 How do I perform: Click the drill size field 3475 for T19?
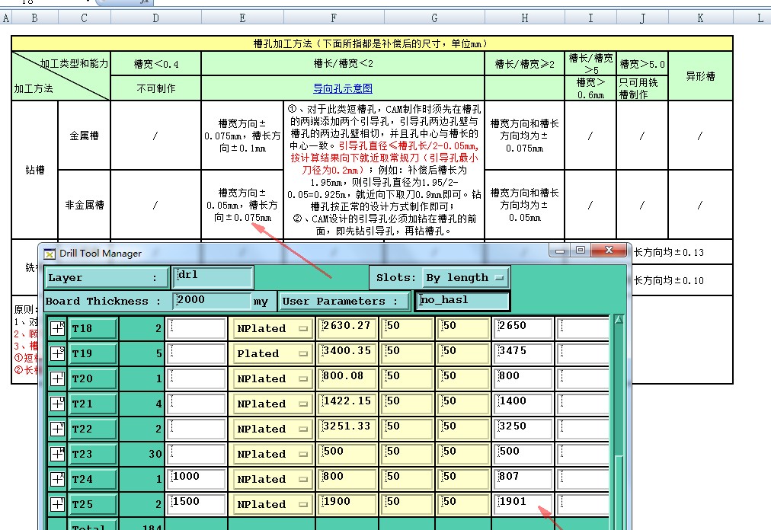click(522, 353)
